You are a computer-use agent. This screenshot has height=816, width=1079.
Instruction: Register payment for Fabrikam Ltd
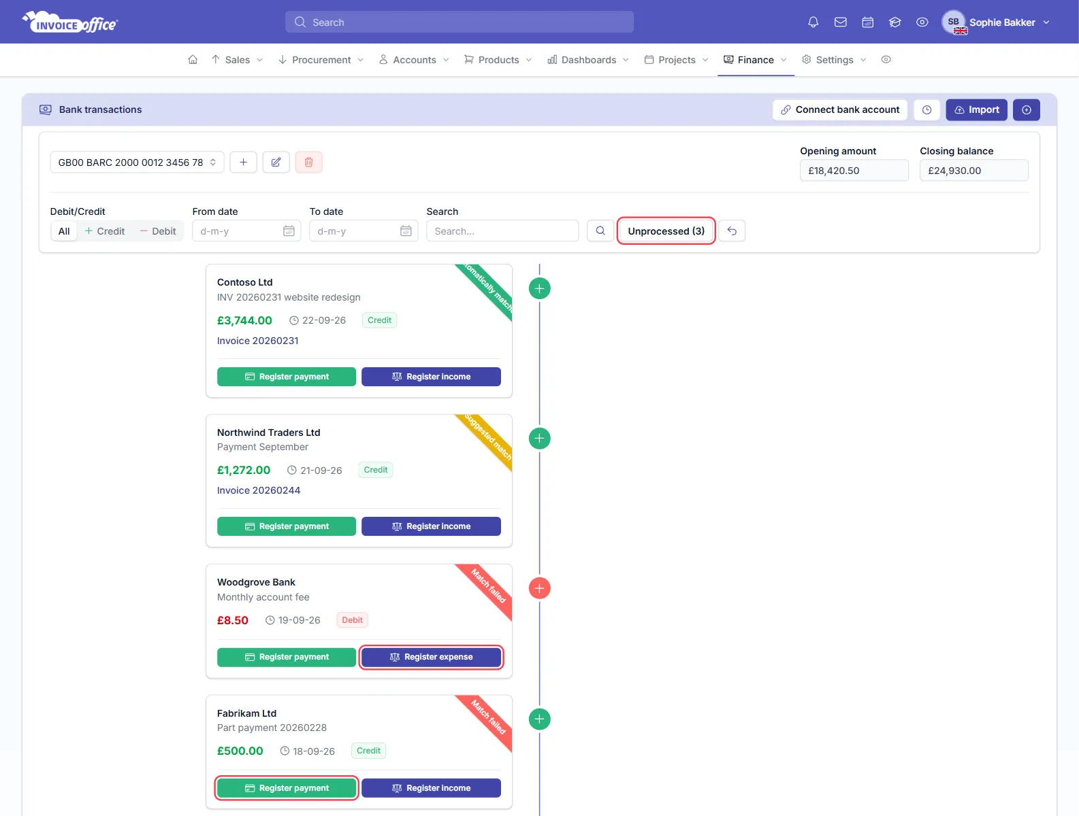pyautogui.click(x=287, y=788)
